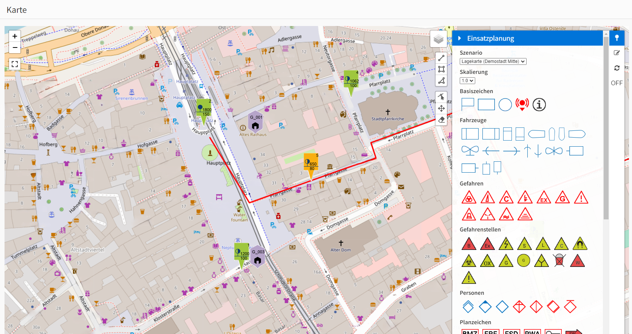632x334 pixels.
Task: Pick the yellow biohazard danger spot triangle
Action: click(x=469, y=261)
